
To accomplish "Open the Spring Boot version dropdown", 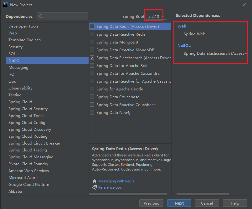I will (156, 16).
